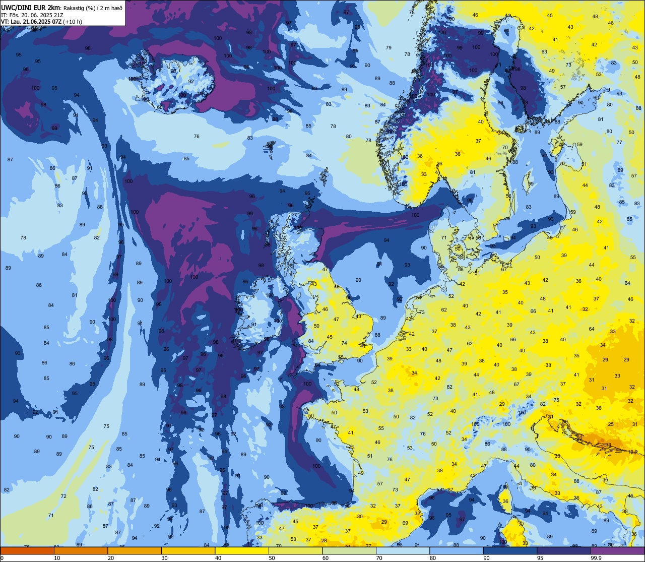The image size is (645, 562).
Task: Click the humidity value "13" on the map
Action: point(608,445)
